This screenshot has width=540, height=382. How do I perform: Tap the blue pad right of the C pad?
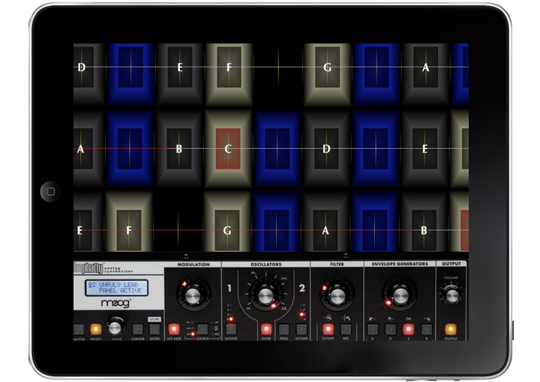click(x=277, y=148)
